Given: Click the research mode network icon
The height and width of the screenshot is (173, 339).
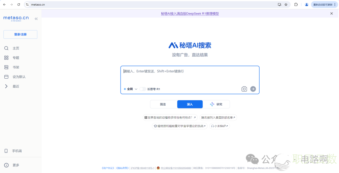Looking at the screenshot, I should tap(212, 104).
